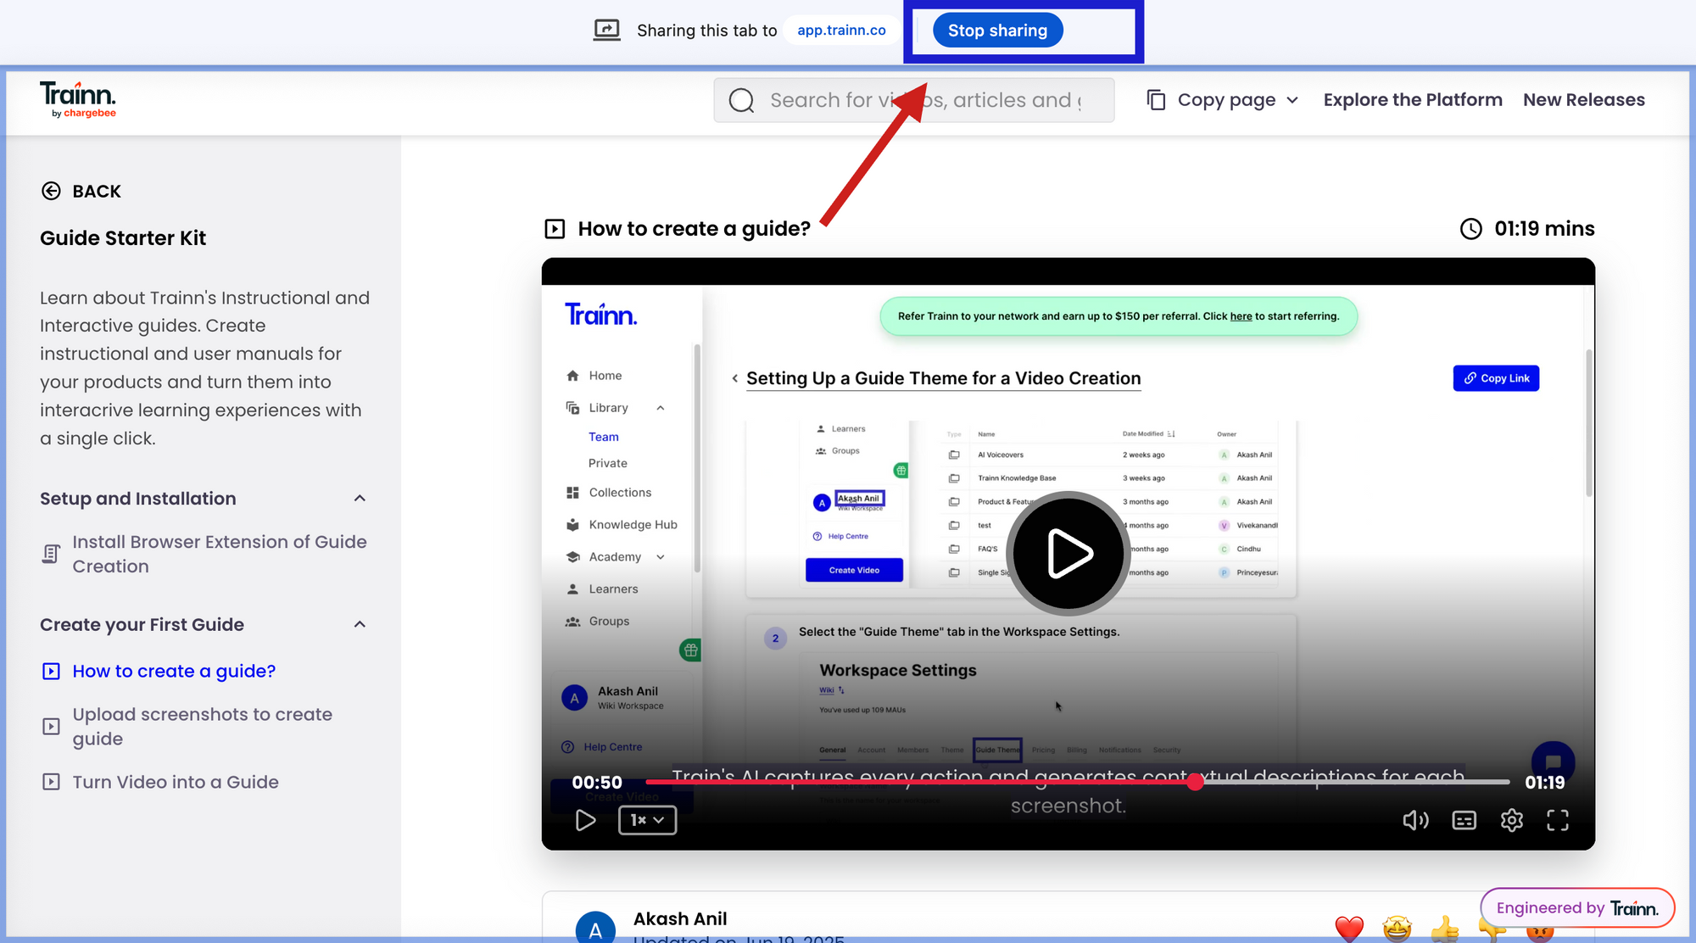Viewport: 1696px width, 943px height.
Task: Click the BACK label
Action: (x=97, y=192)
